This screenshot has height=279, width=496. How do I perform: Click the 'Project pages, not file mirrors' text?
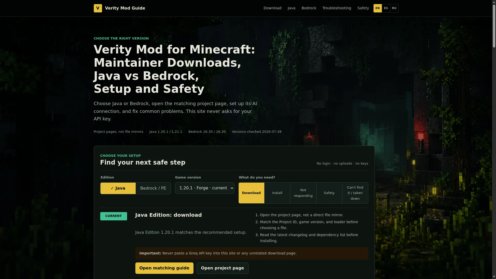pos(118,132)
